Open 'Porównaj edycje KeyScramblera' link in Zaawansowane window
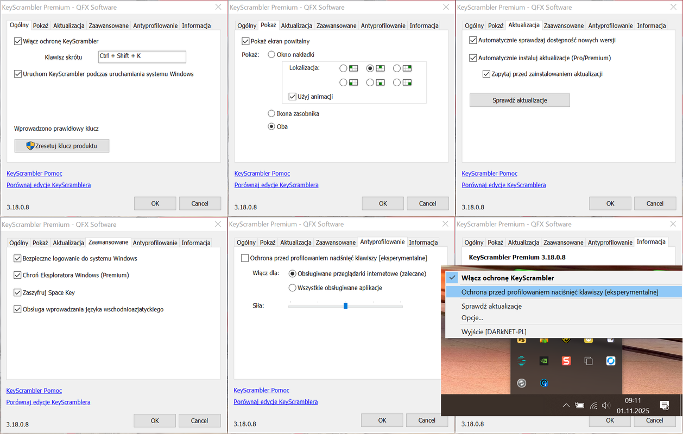 (48, 402)
